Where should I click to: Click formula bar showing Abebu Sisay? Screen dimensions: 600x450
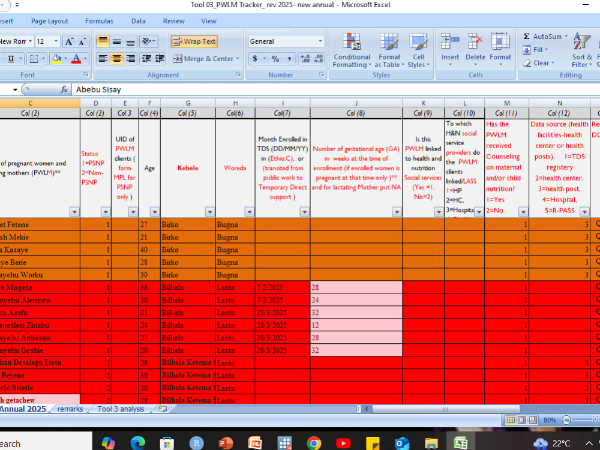pyautogui.click(x=337, y=89)
